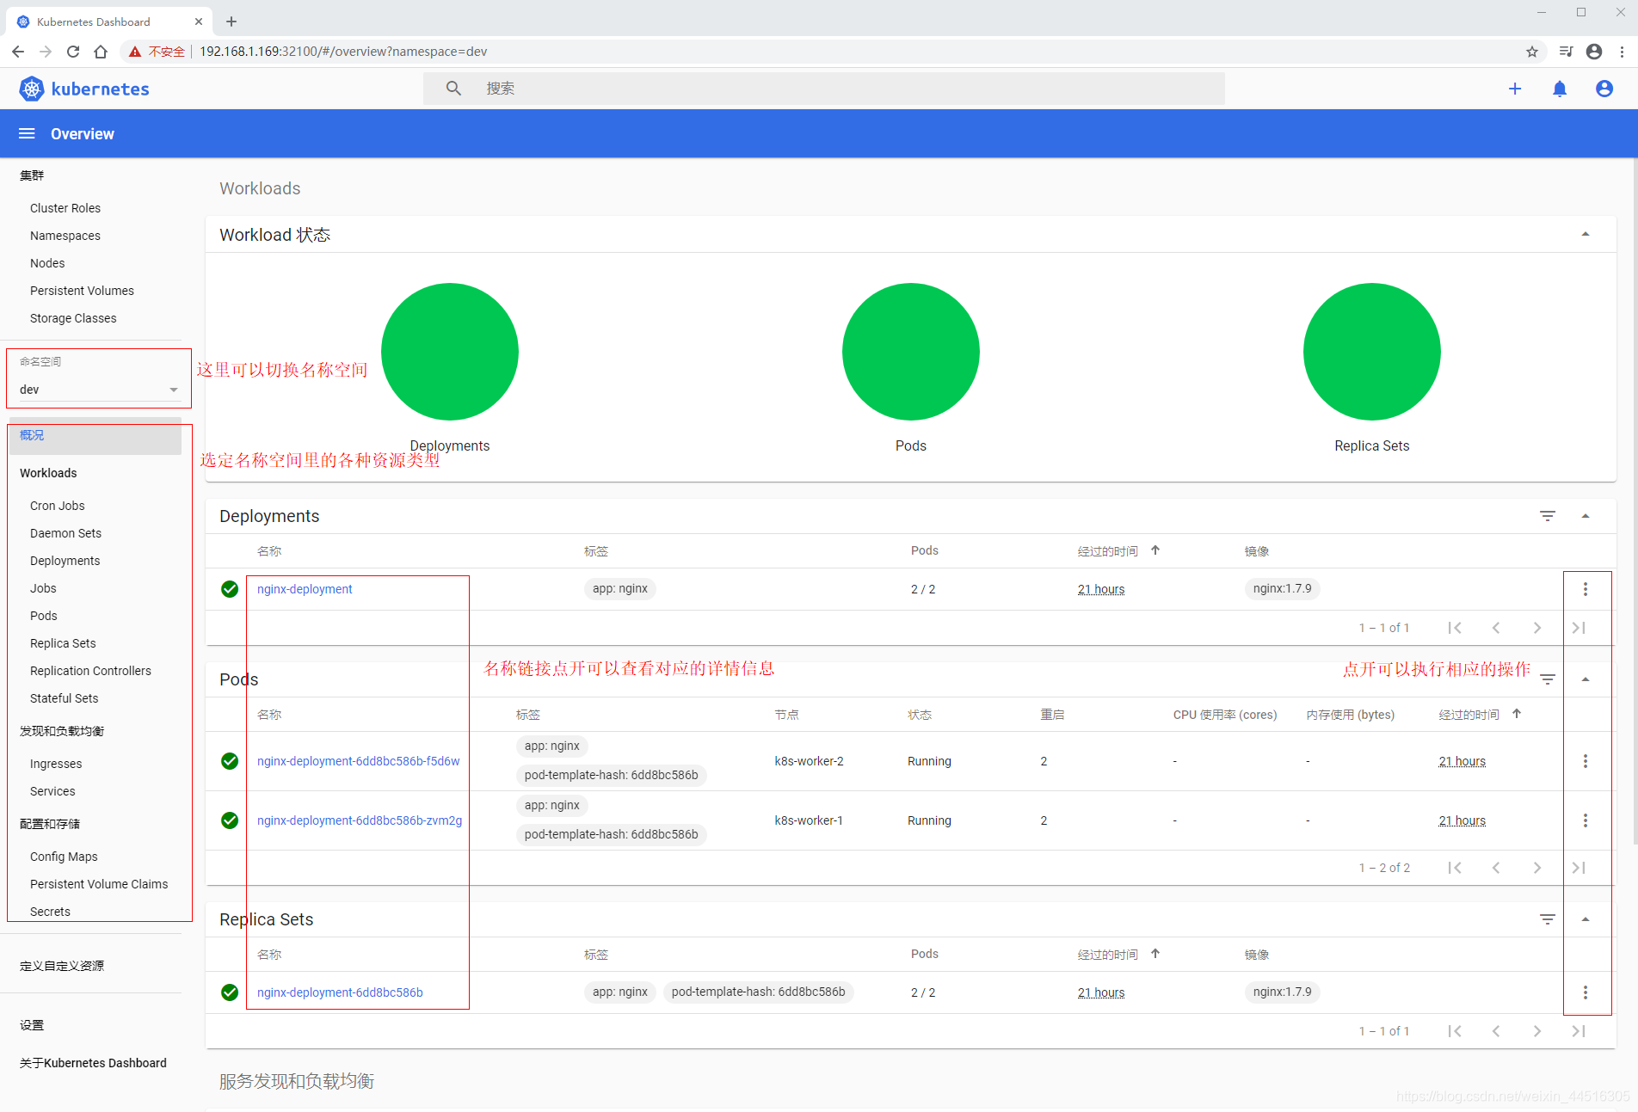Screen dimensions: 1638x1112
Task: Open a new browser tab
Action: 231,22
